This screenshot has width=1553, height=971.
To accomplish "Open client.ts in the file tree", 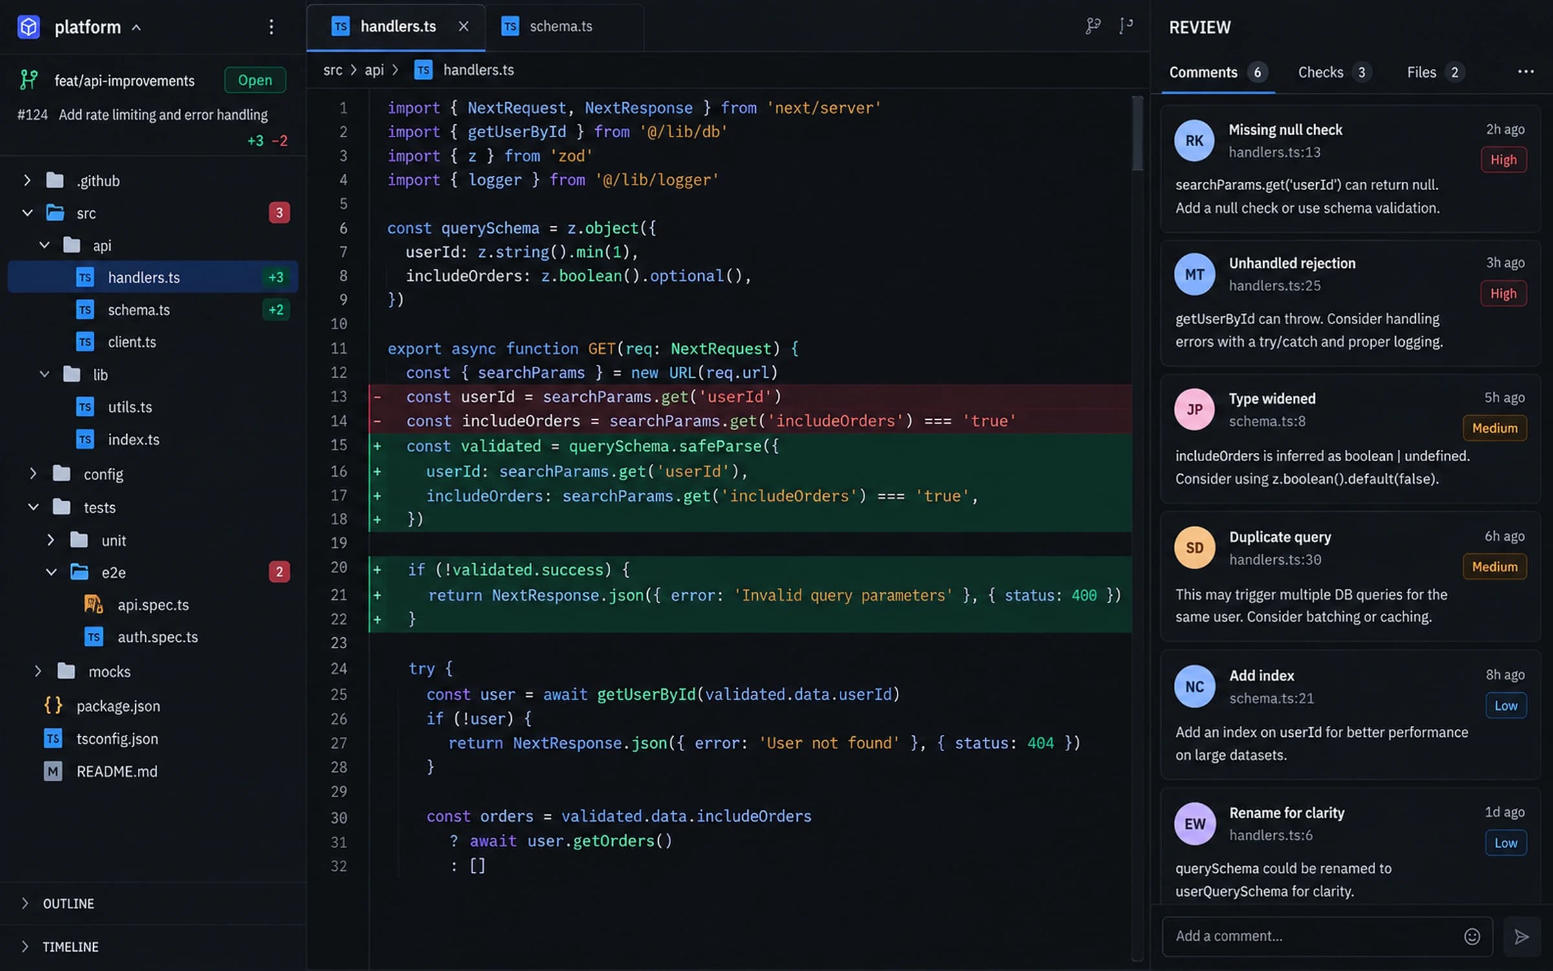I will click(153, 342).
